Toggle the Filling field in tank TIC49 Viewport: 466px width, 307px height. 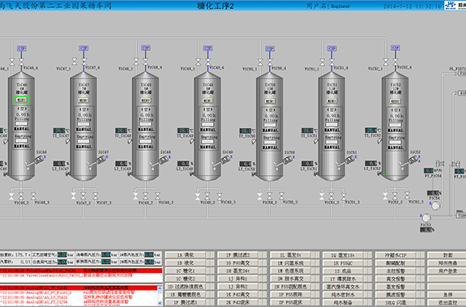point(207,124)
